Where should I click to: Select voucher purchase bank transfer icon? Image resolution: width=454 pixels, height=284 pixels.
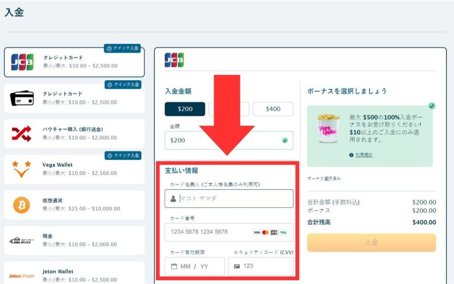tap(22, 134)
